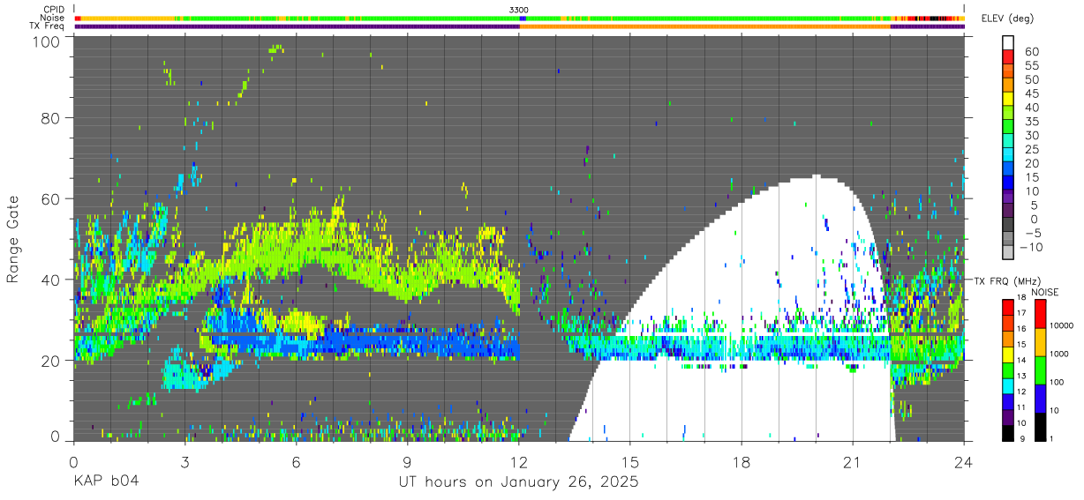Click the ELEV colorbar label 35

point(1030,121)
